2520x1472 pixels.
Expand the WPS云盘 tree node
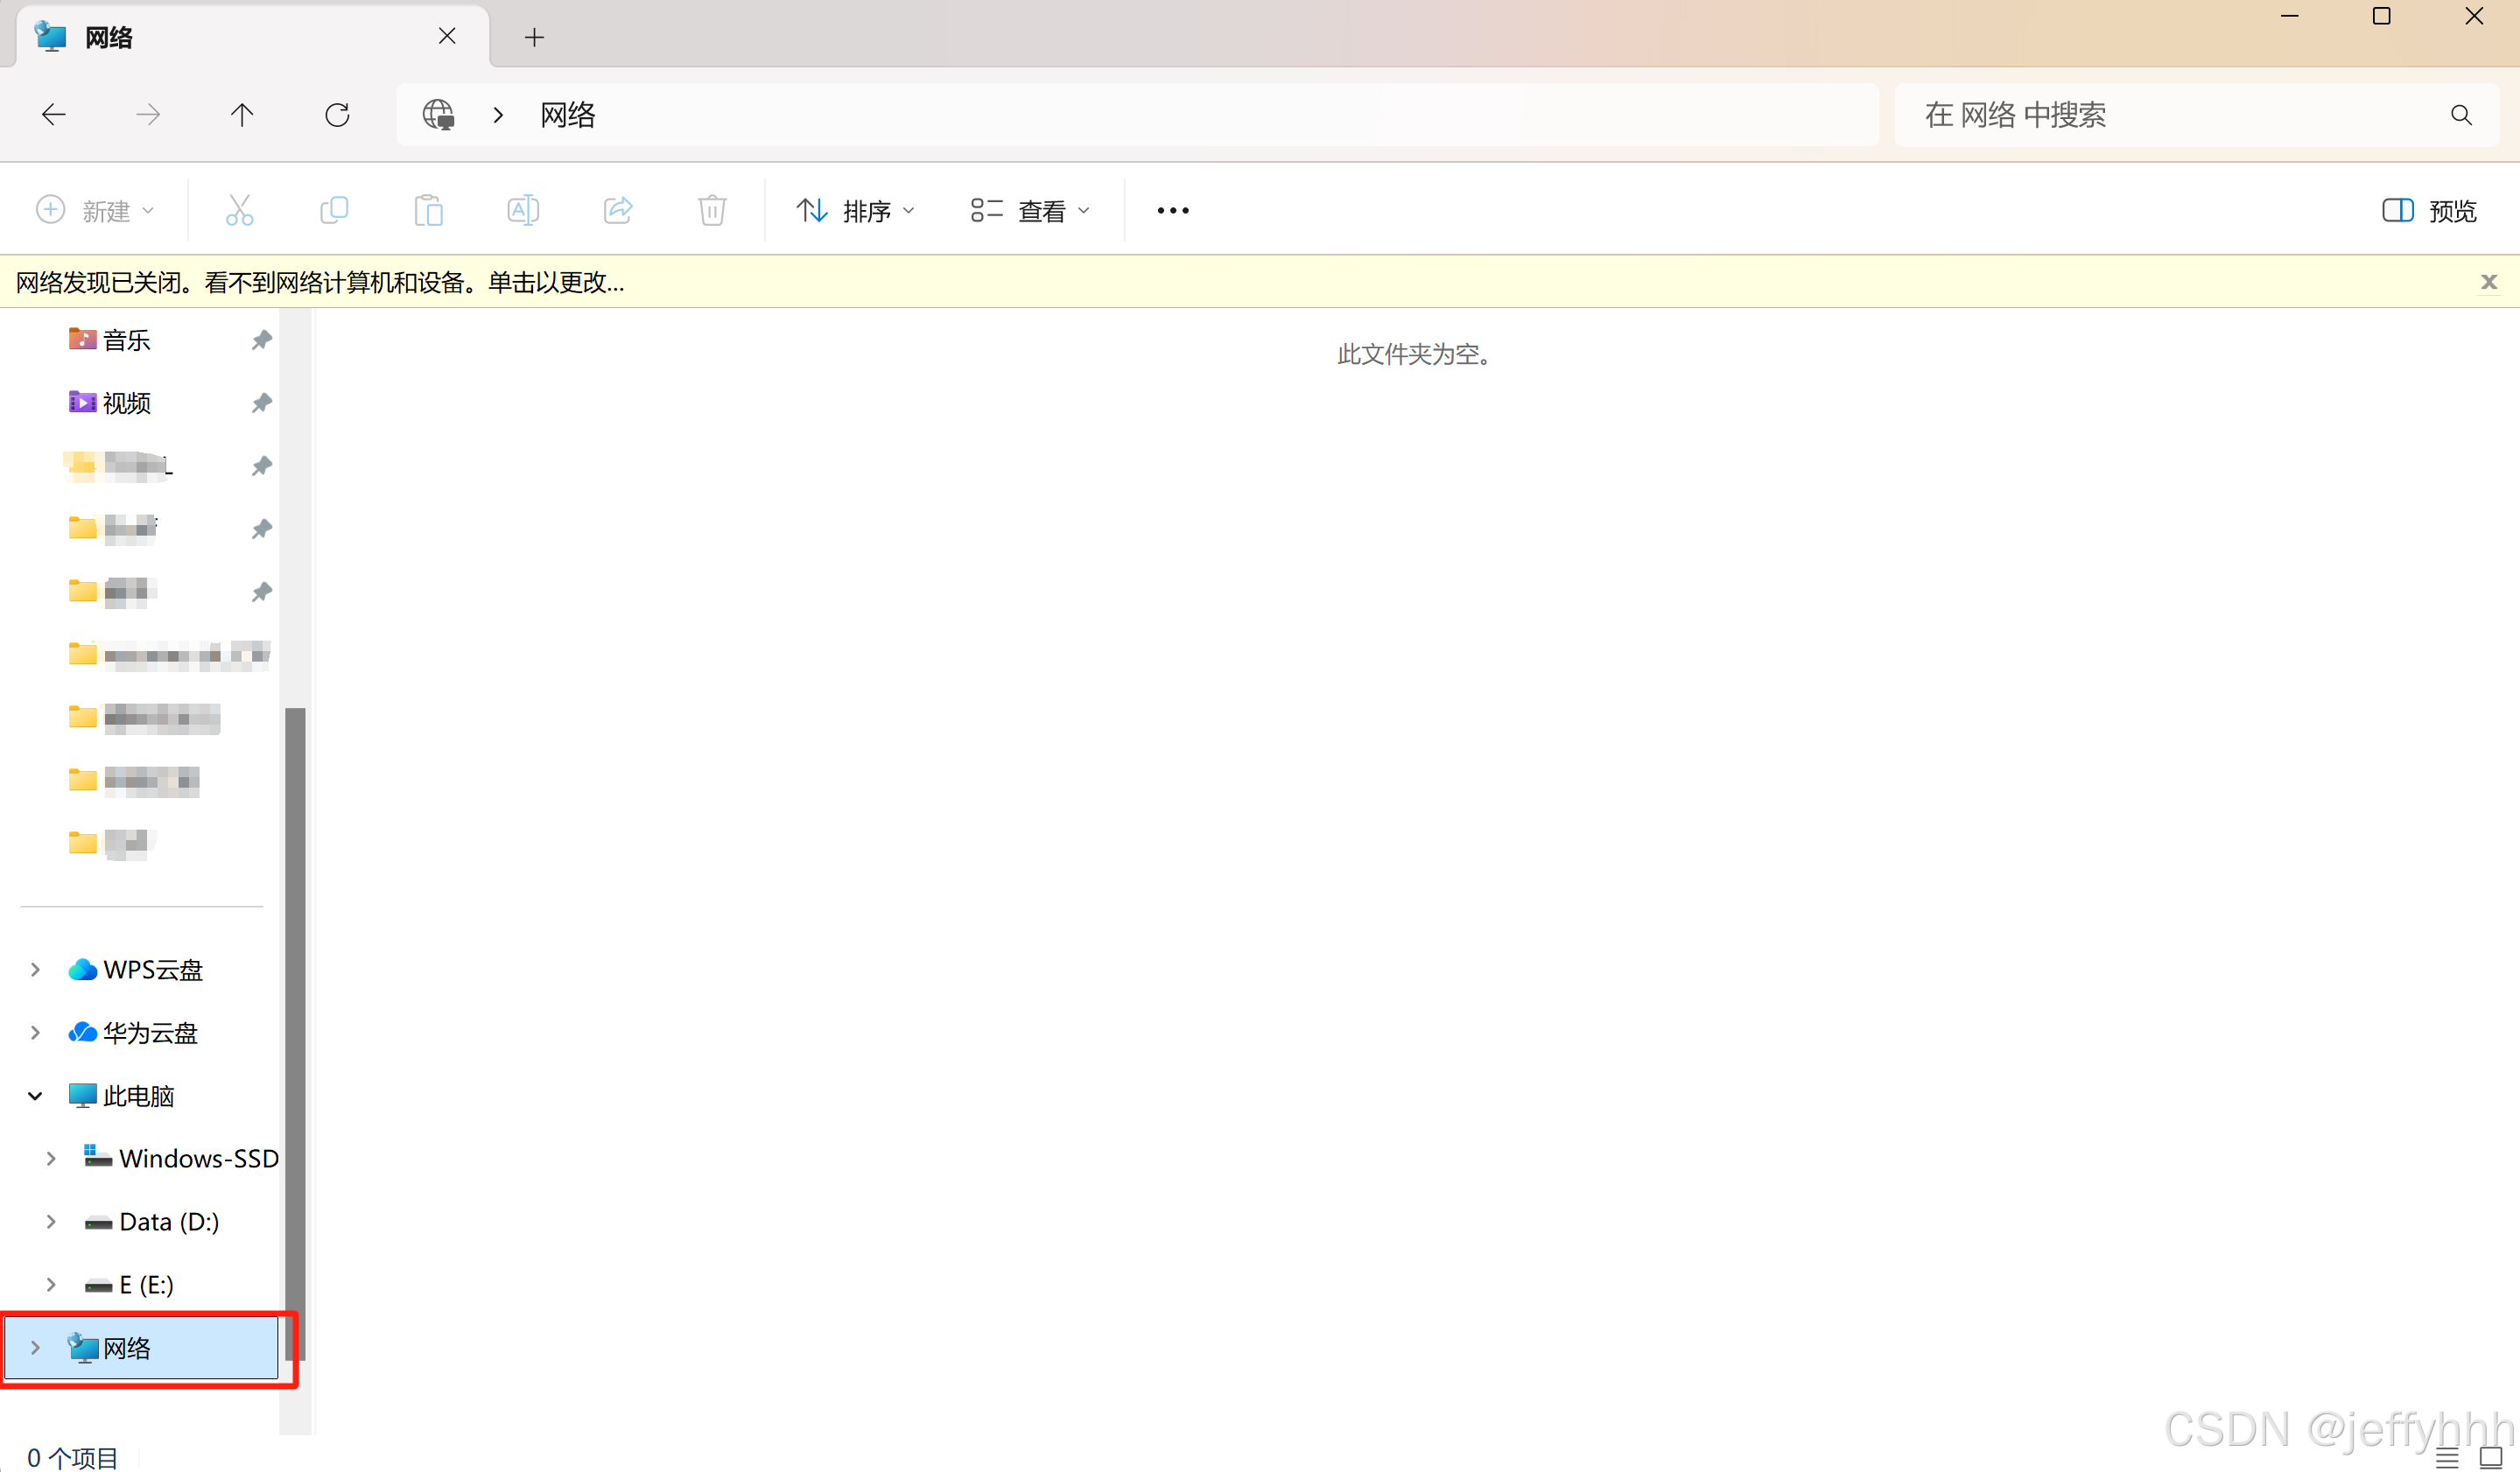[35, 969]
